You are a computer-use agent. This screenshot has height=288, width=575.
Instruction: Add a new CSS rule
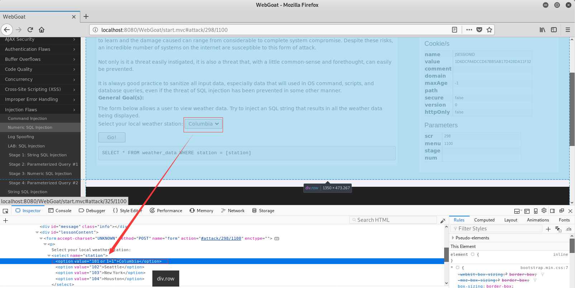[x=548, y=229]
